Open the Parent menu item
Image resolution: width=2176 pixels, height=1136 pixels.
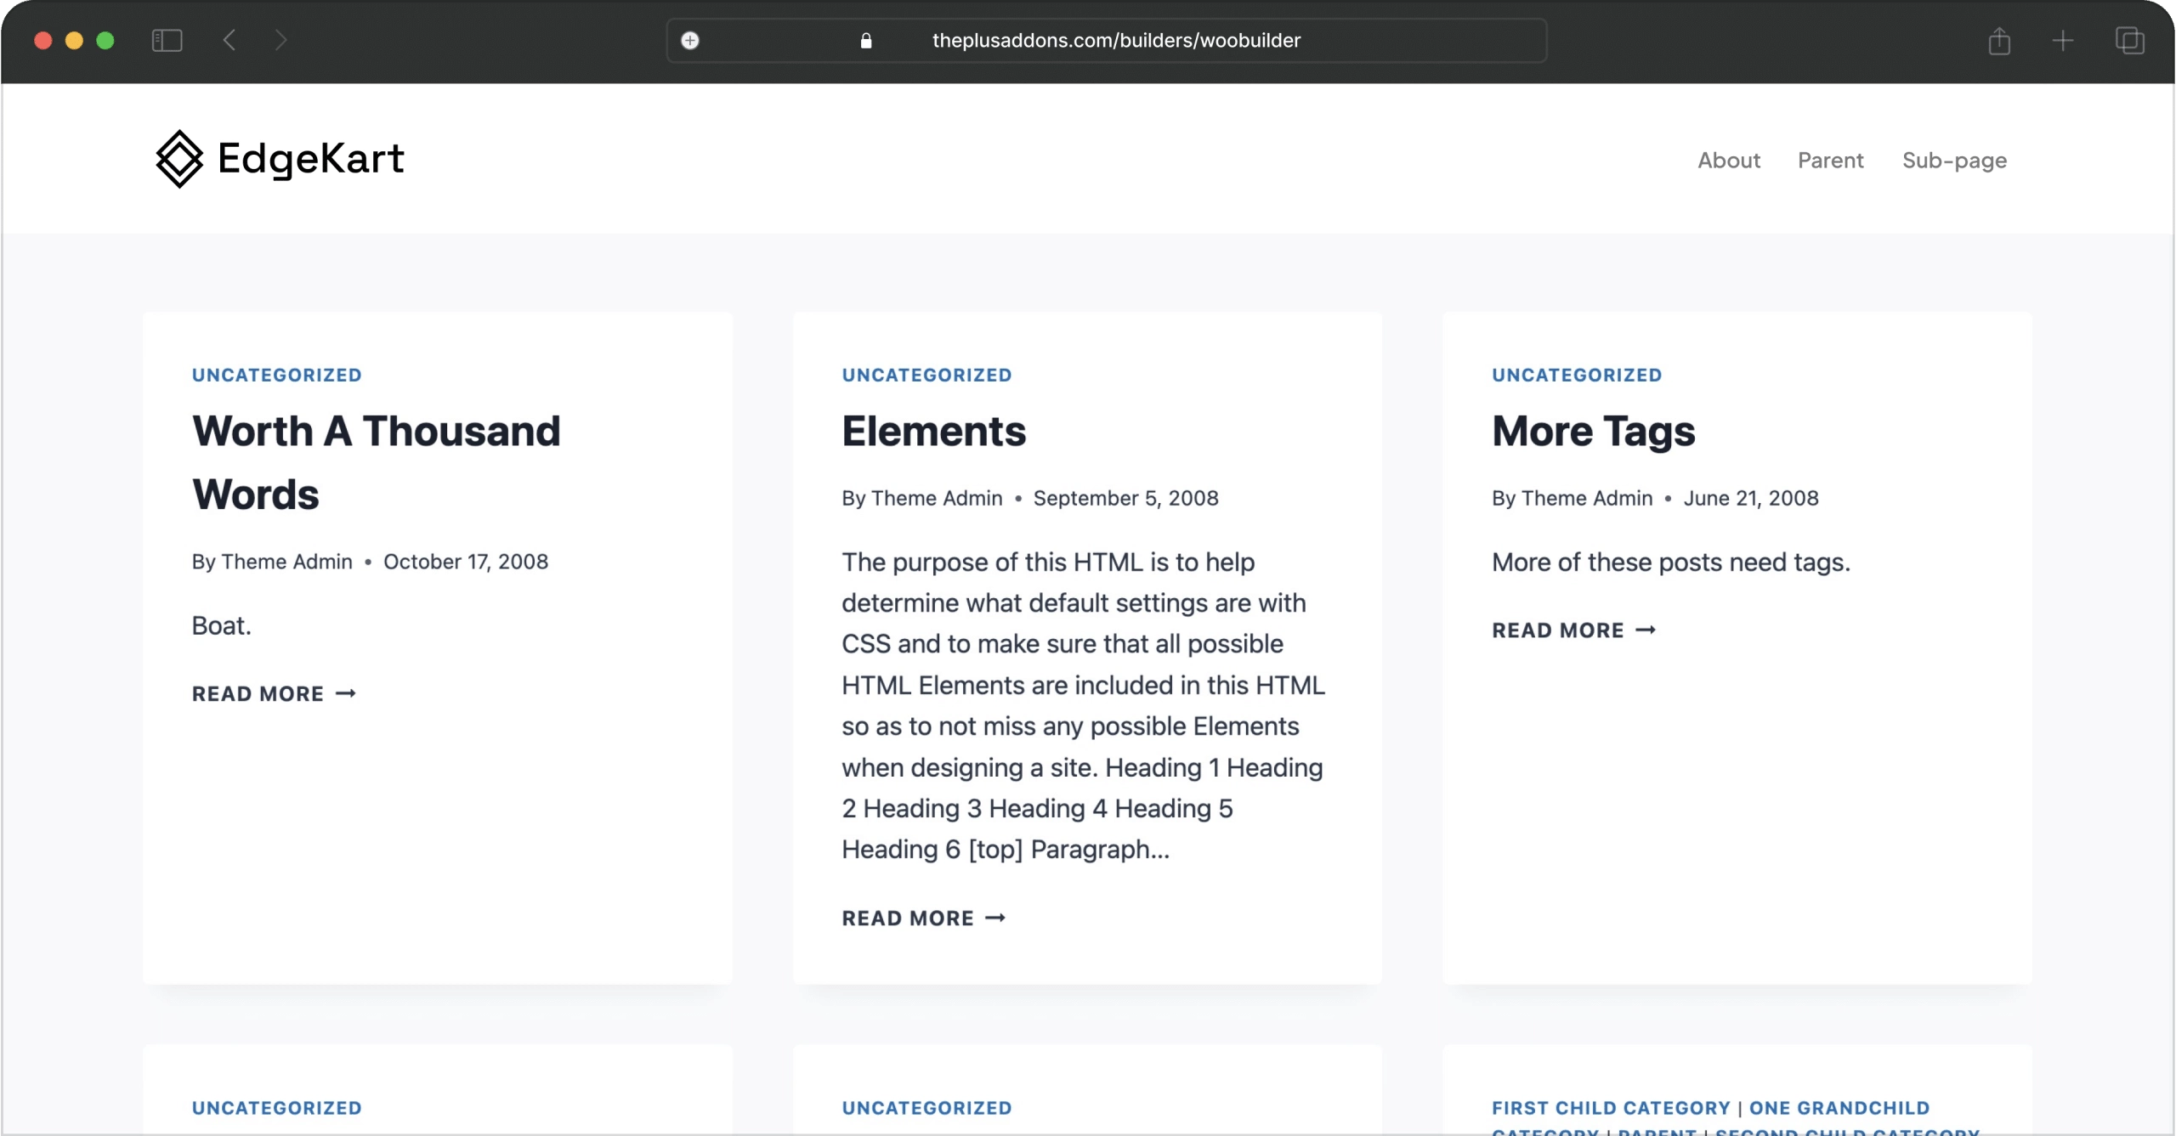[1830, 161]
